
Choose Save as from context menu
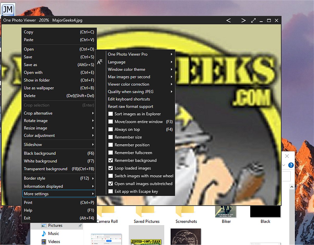click(59, 65)
